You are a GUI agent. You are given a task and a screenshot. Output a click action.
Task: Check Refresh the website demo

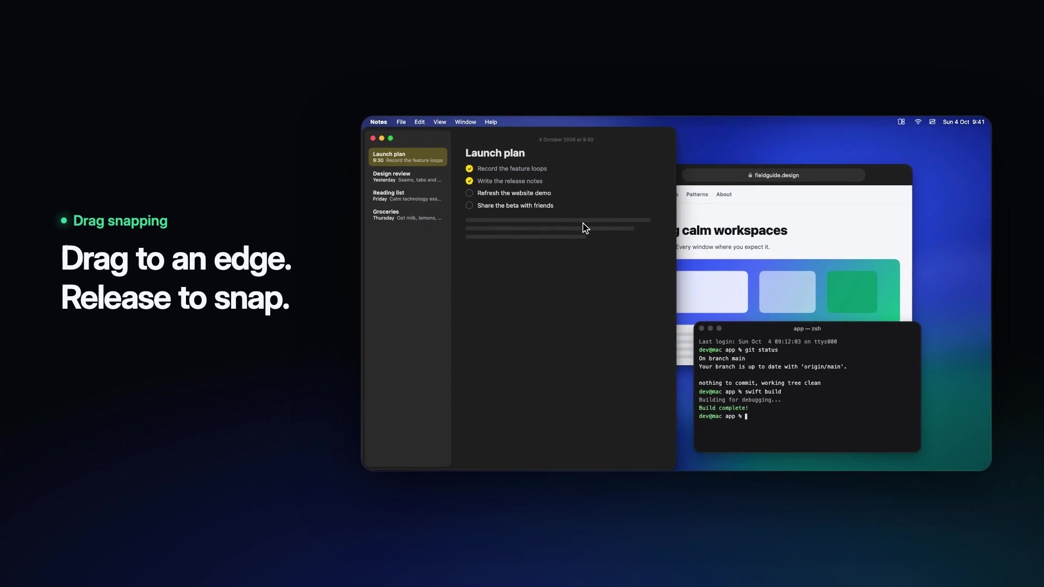[x=469, y=193]
